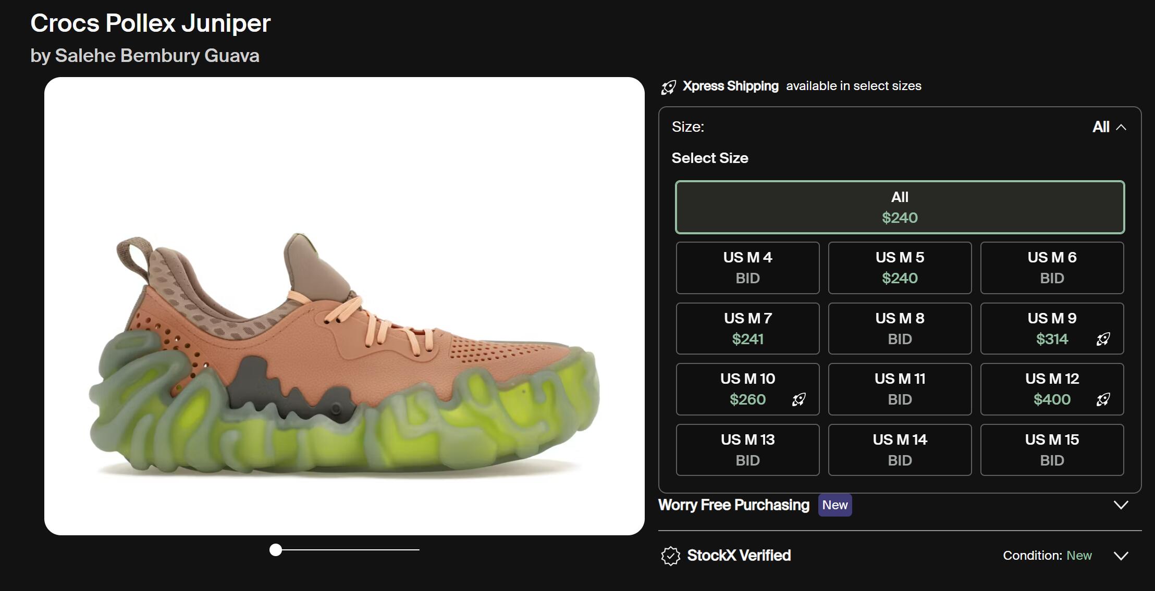Click the Crocs Pollex Juniper shoe image
The image size is (1155, 591).
344,354
